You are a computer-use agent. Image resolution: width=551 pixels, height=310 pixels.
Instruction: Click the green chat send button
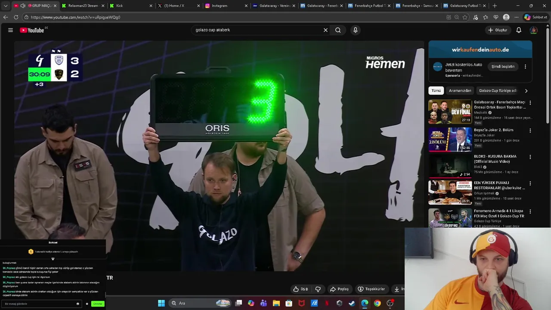[98, 304]
